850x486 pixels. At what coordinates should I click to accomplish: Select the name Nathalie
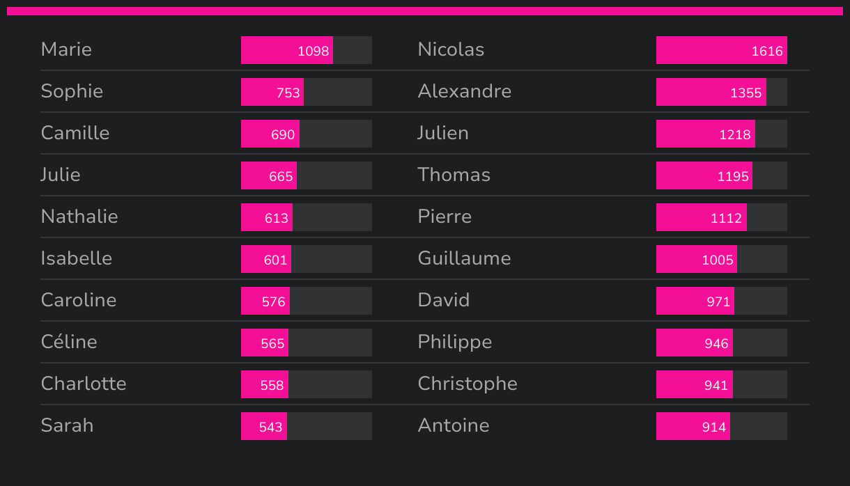tap(79, 217)
